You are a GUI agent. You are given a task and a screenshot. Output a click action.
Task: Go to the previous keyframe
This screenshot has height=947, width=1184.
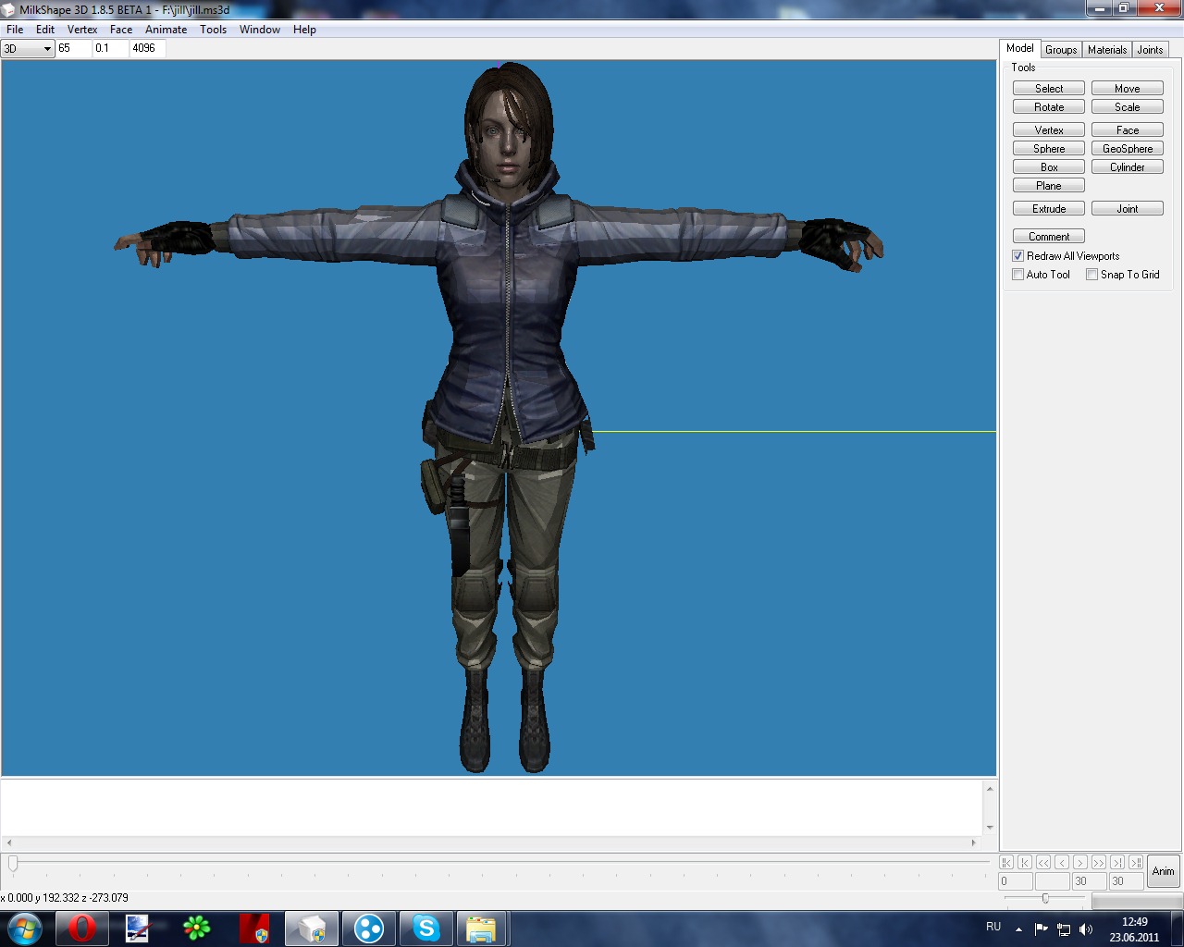click(1025, 862)
